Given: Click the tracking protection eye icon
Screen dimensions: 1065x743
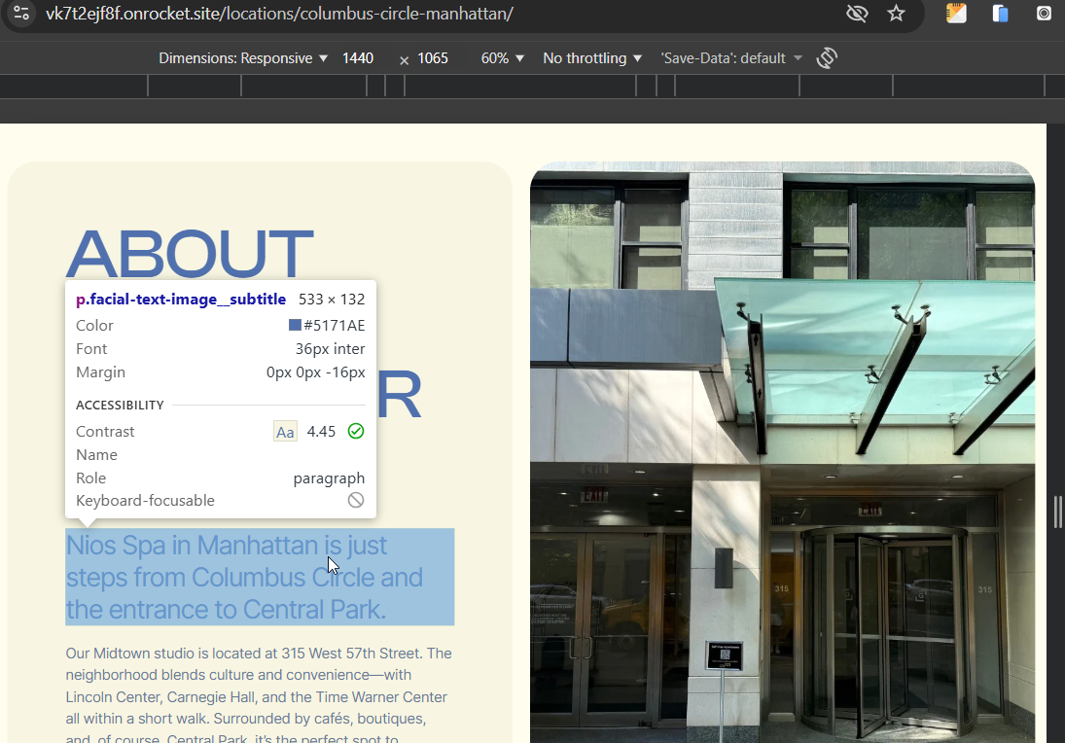Looking at the screenshot, I should pyautogui.click(x=857, y=14).
